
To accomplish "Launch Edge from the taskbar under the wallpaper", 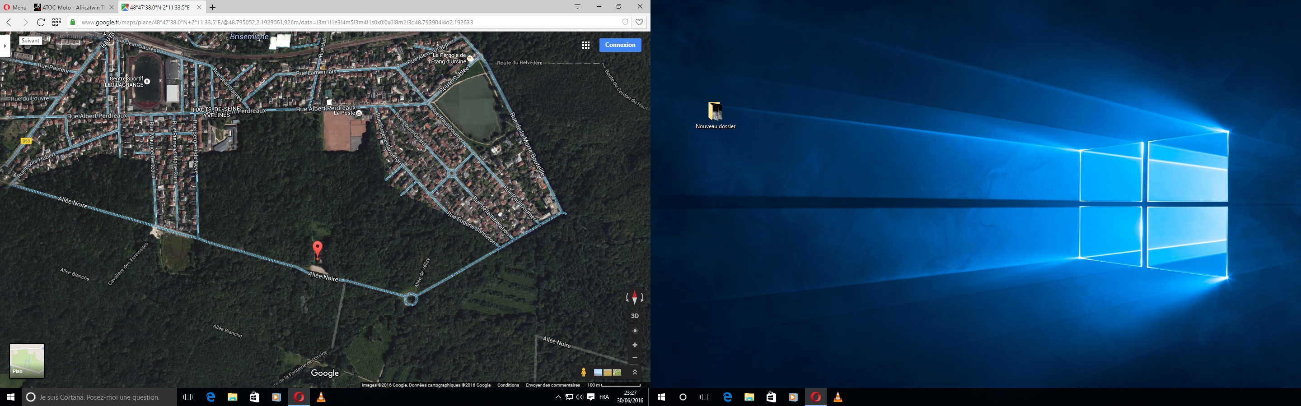I will pyautogui.click(x=727, y=397).
